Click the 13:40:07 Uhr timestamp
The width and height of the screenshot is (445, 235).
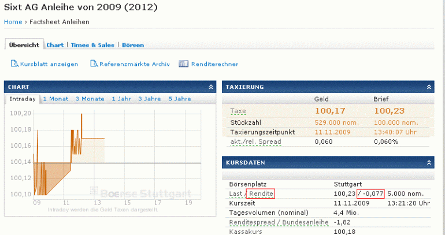tap(395, 132)
